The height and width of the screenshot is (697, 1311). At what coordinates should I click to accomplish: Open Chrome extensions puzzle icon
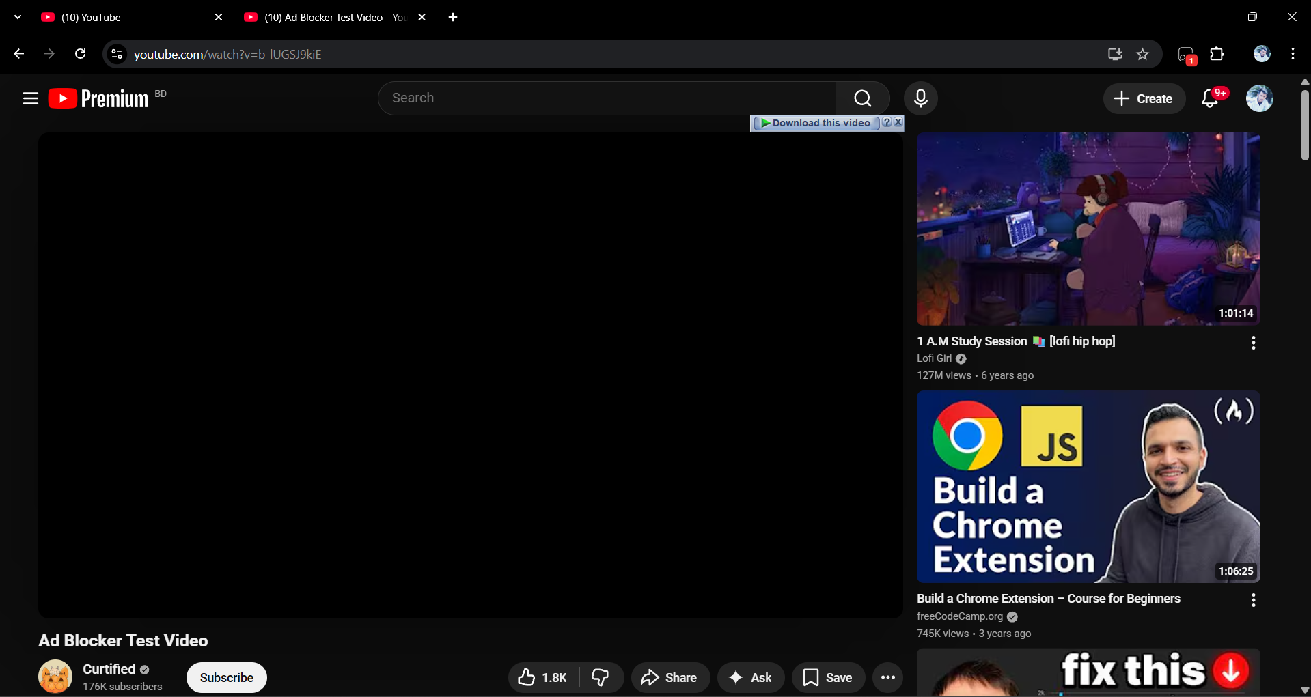pos(1218,54)
